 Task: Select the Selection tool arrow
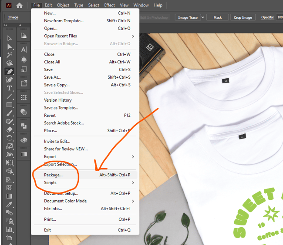tap(10, 38)
